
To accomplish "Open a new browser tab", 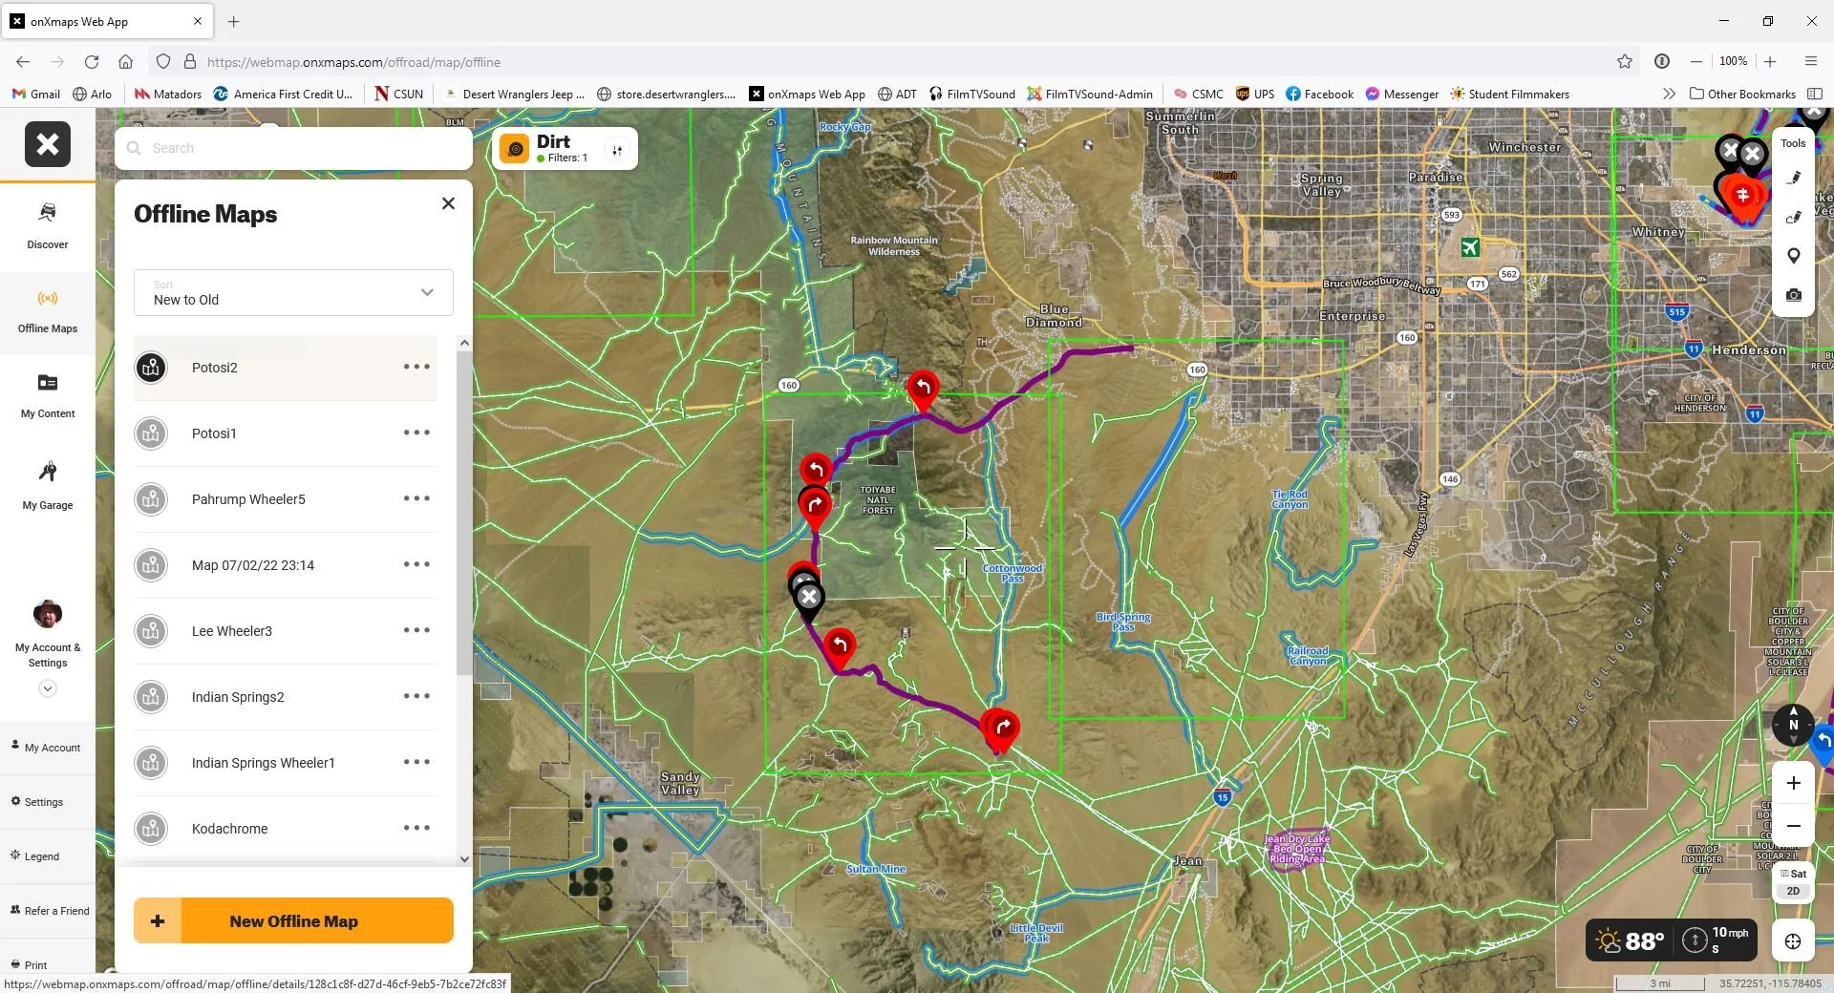I will [234, 21].
